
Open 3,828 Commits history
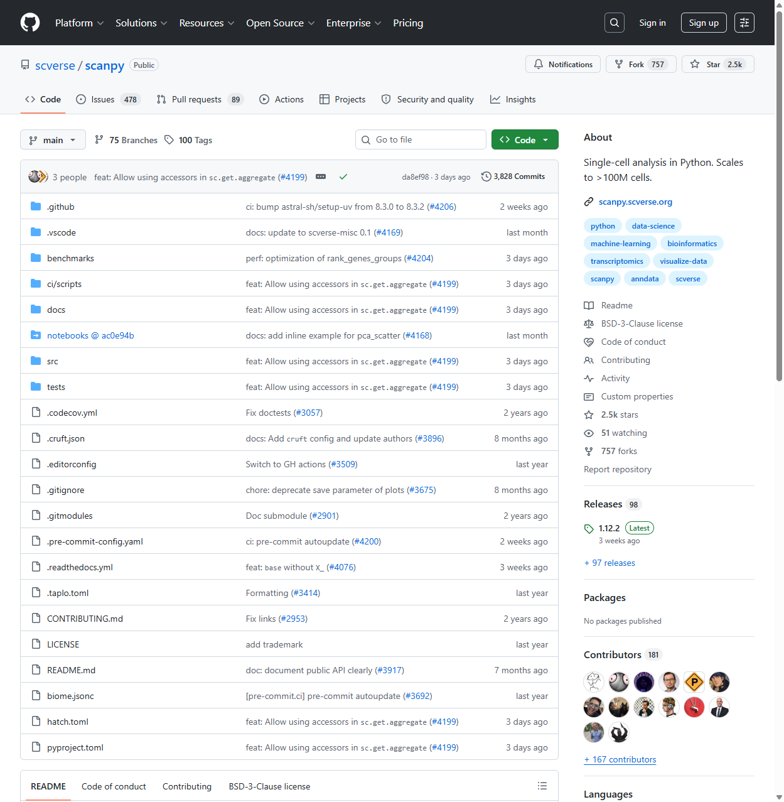click(513, 176)
